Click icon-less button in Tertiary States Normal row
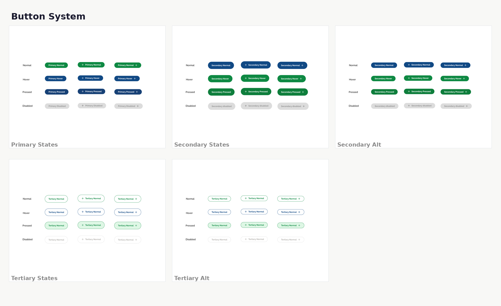 click(x=56, y=199)
